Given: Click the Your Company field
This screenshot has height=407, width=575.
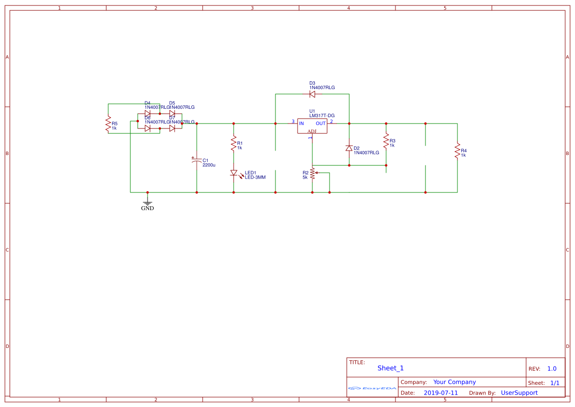Looking at the screenshot, I should (x=454, y=382).
